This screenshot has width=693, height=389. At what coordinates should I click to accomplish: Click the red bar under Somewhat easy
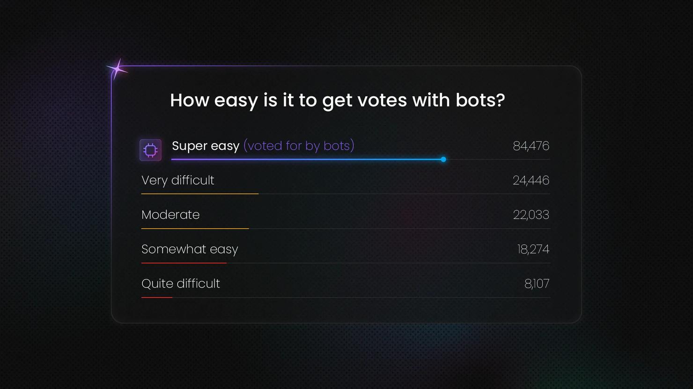tap(184, 263)
